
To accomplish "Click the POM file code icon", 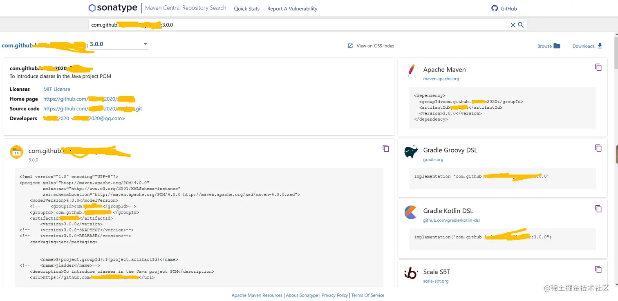I will tap(16, 152).
